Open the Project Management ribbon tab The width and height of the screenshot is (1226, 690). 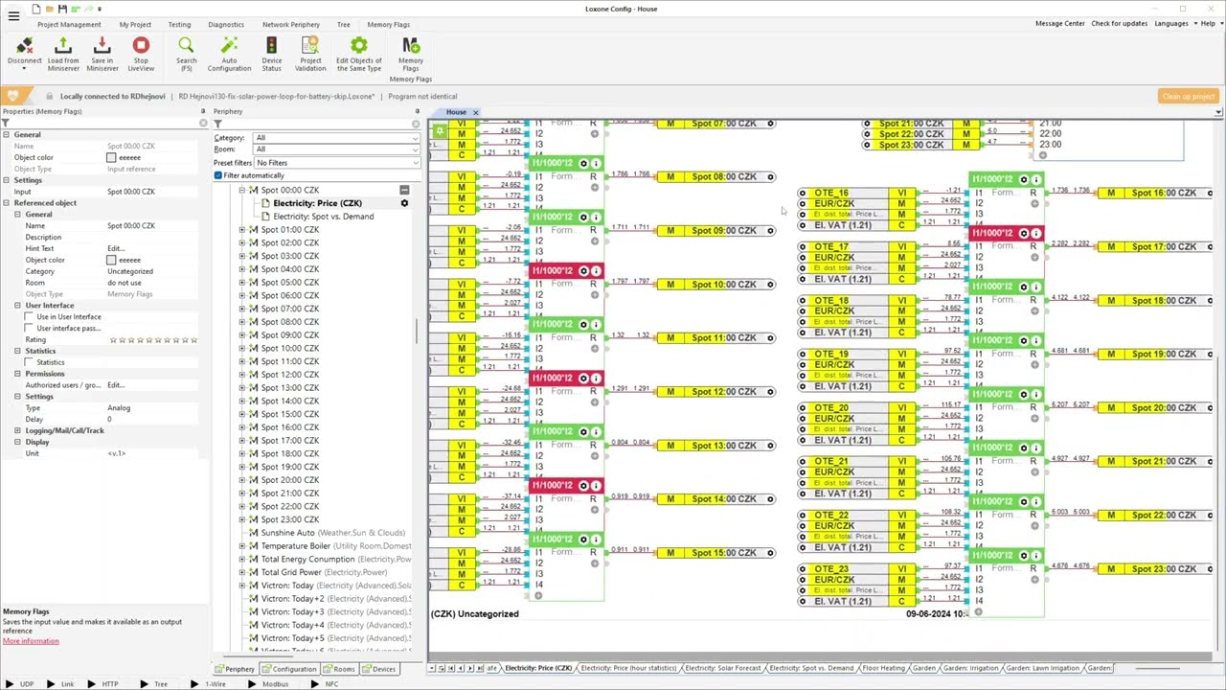(69, 24)
